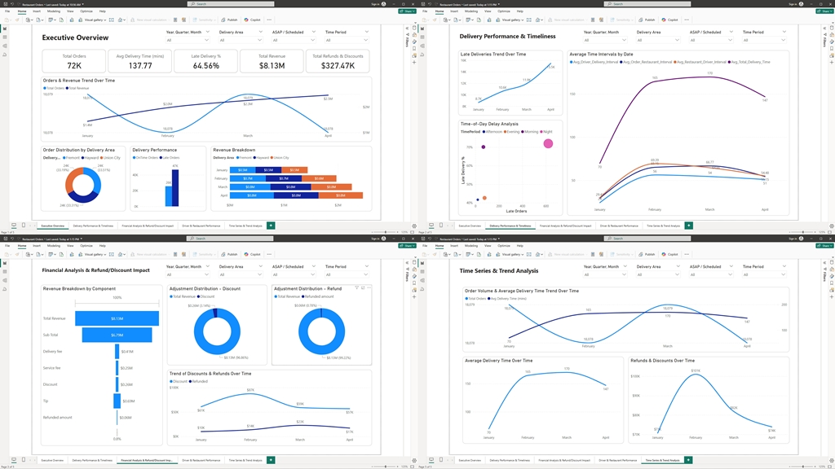This screenshot has height=469, width=835.
Task: Click the Share button in the Delivery Performance window
Action: [x=823, y=11]
